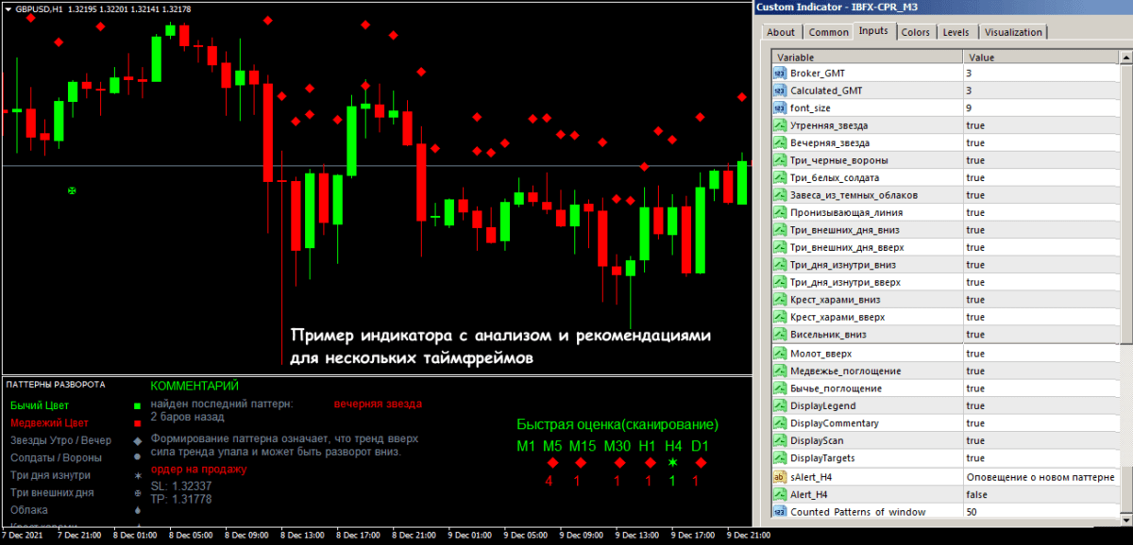Click the GBPUSD chart title arrow icon
Screen dimensions: 1133x545
click(8, 8)
